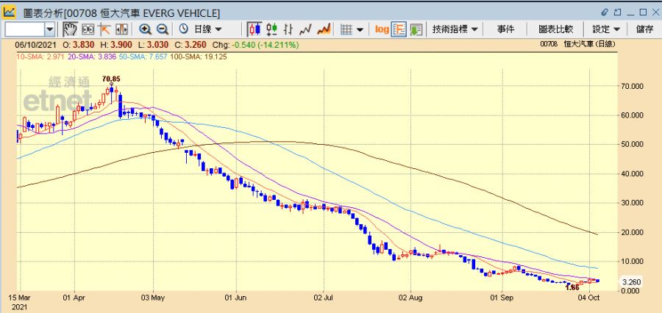The image size is (662, 313).
Task: Toggle the log scale option
Action: (x=382, y=29)
